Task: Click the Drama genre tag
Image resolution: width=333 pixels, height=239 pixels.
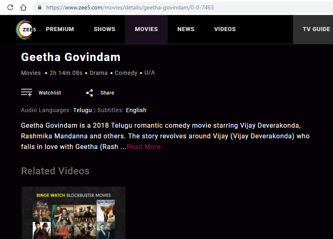Action: tap(99, 73)
